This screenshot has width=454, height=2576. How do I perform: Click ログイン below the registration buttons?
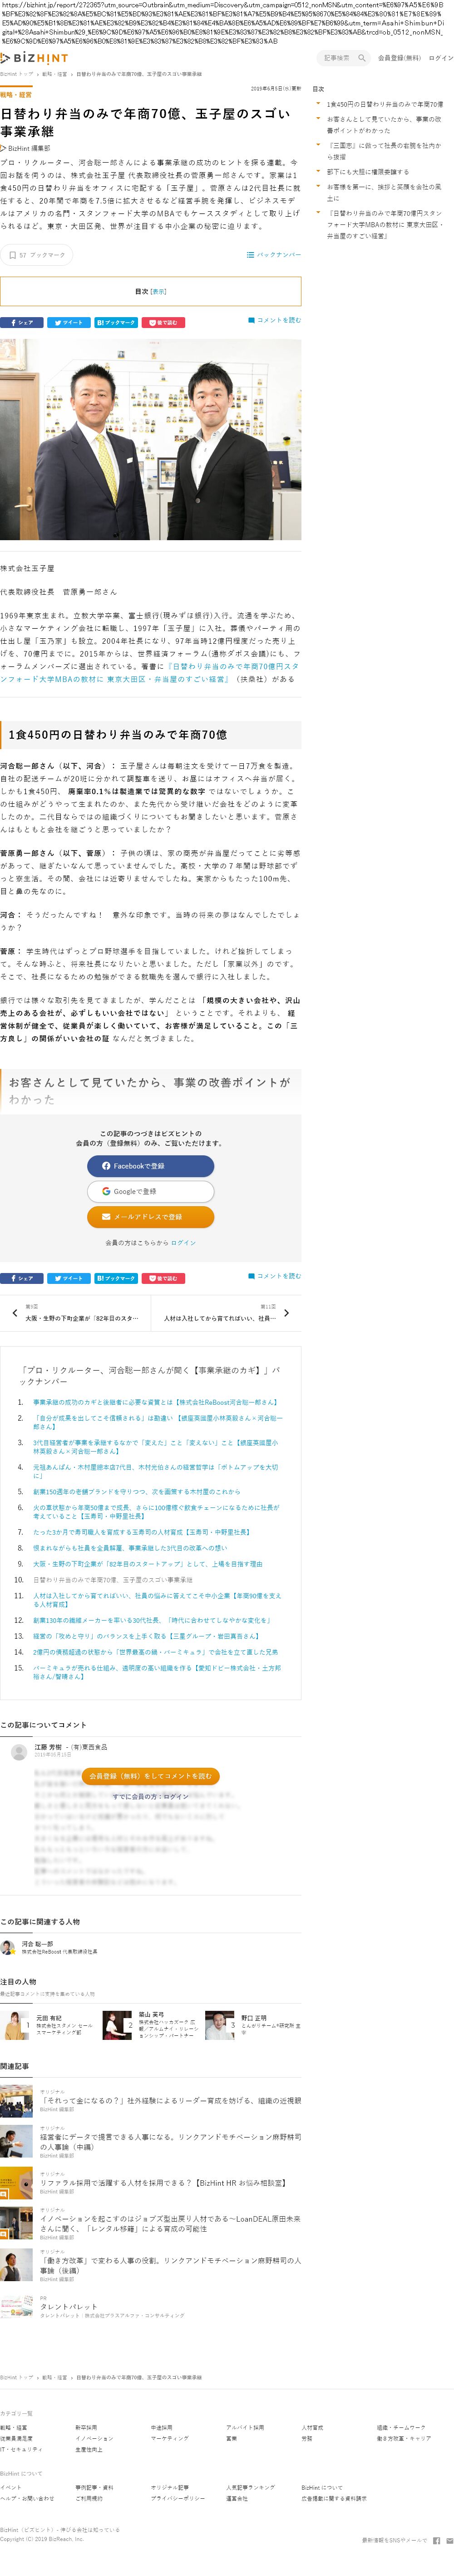(183, 1243)
